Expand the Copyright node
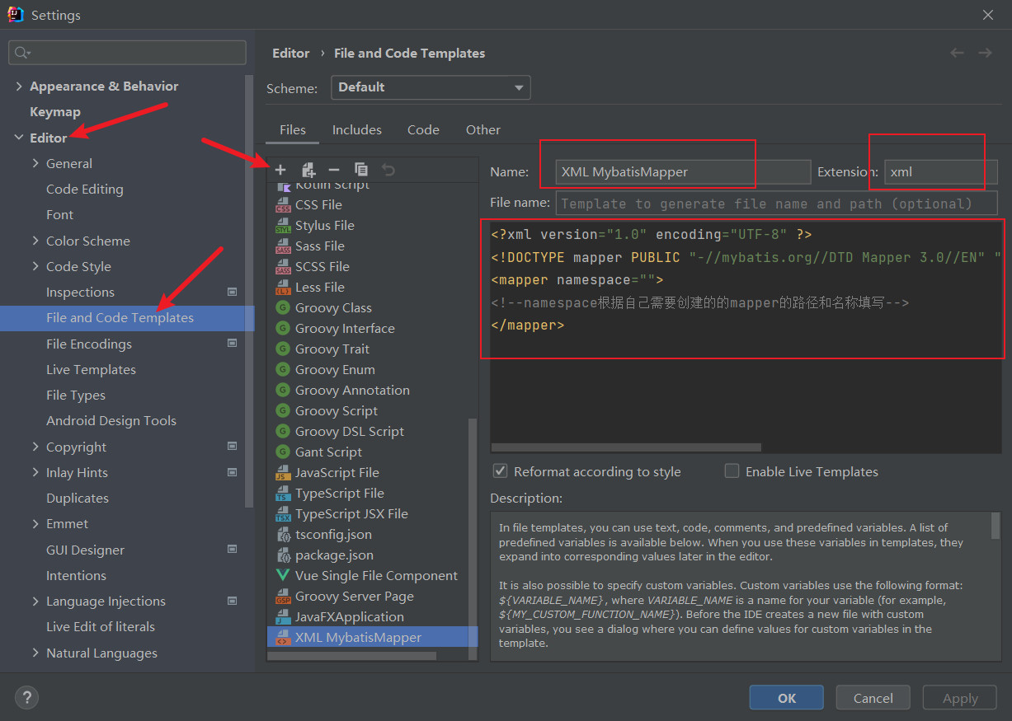 pos(35,447)
